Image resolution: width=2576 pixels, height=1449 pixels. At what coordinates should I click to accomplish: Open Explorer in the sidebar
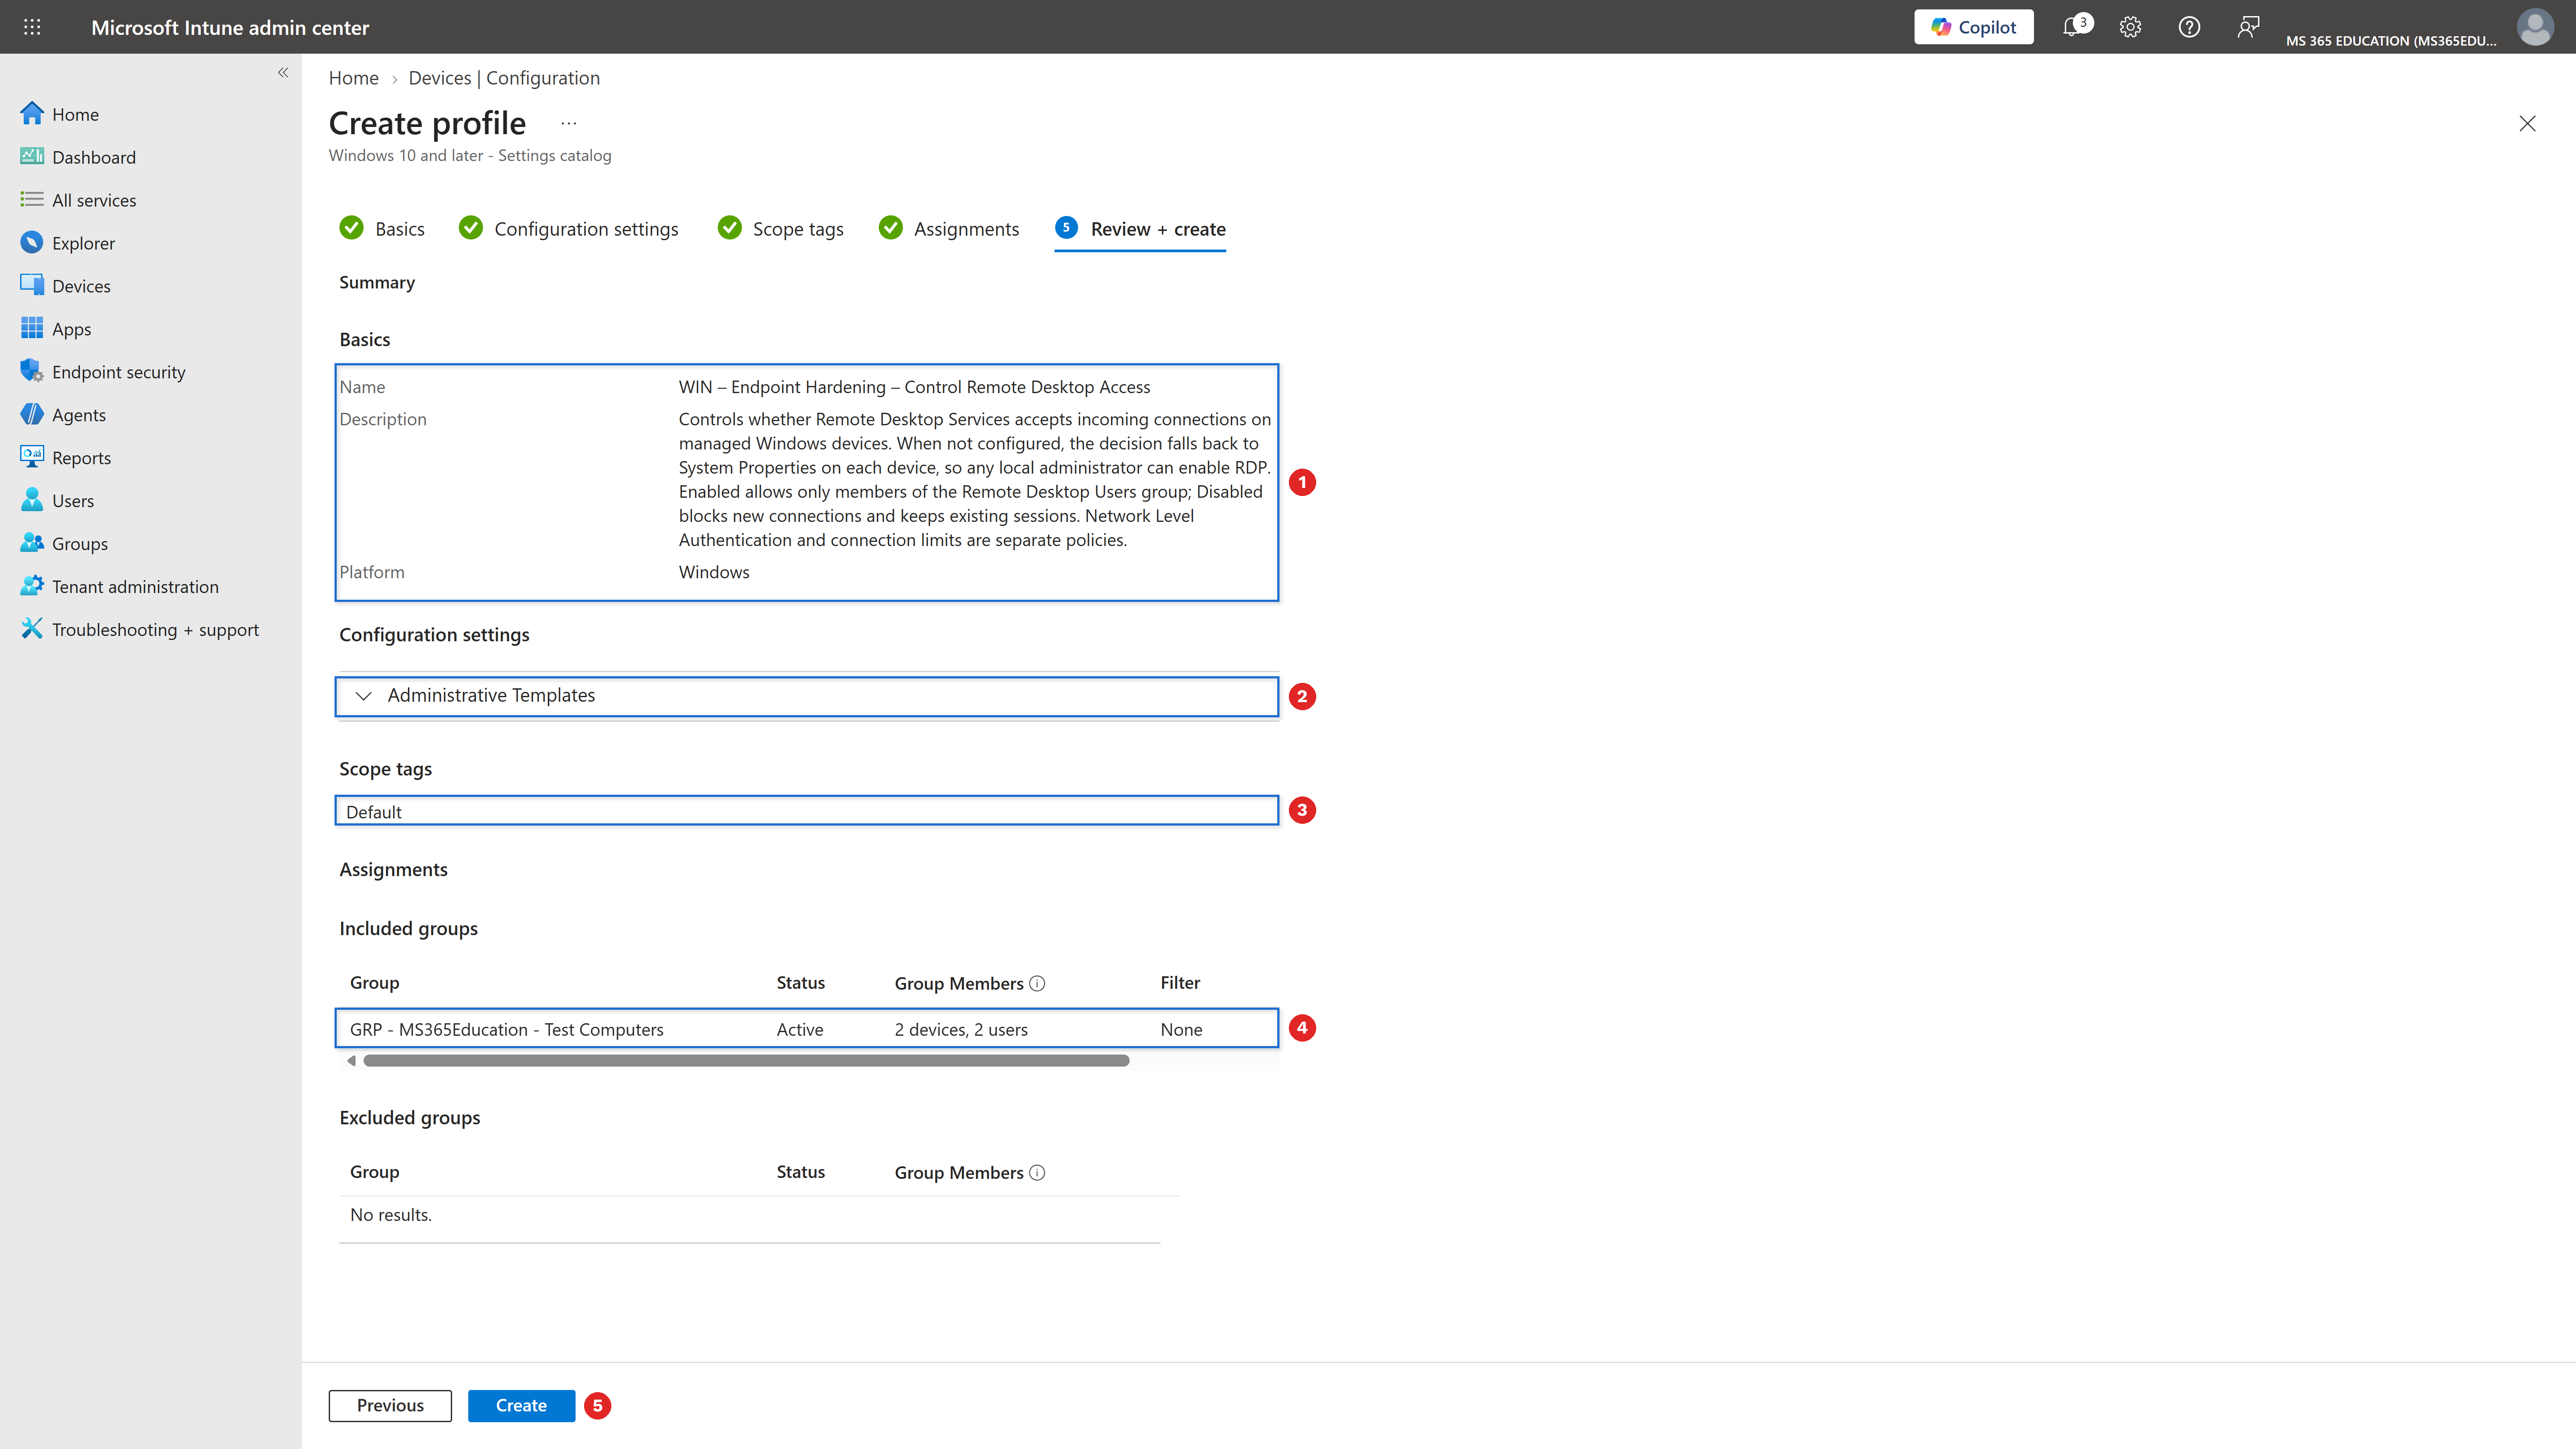[83, 243]
